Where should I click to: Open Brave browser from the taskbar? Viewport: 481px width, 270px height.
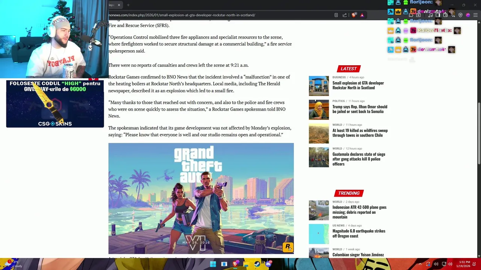pyautogui.click(x=235, y=264)
